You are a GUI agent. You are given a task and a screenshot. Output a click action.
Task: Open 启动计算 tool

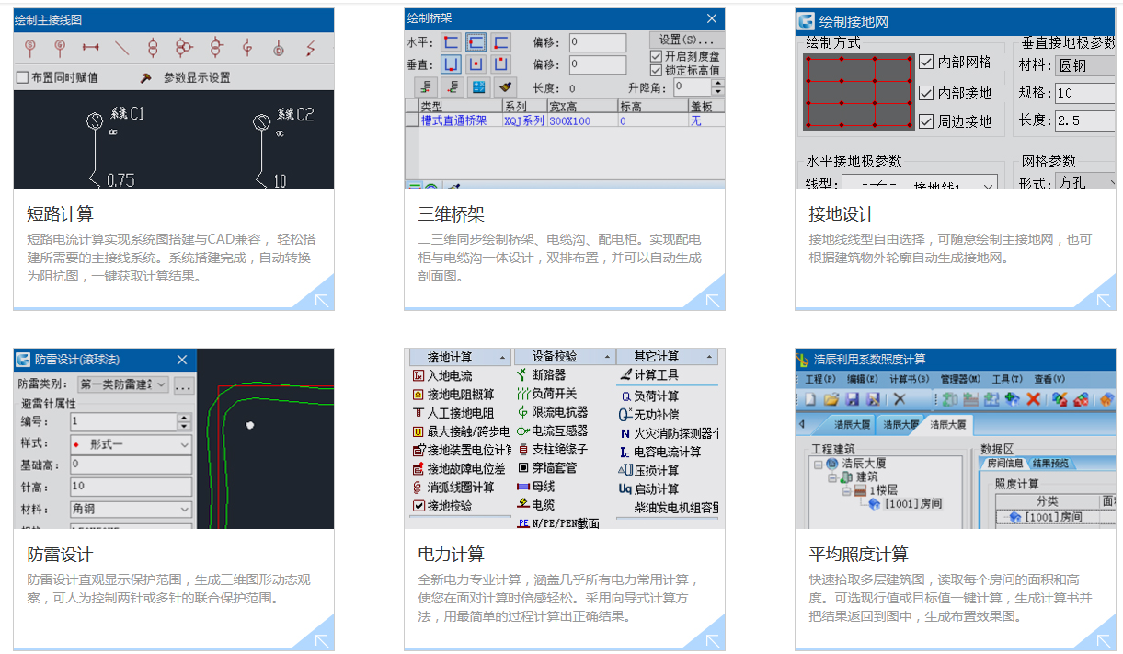[x=649, y=489]
